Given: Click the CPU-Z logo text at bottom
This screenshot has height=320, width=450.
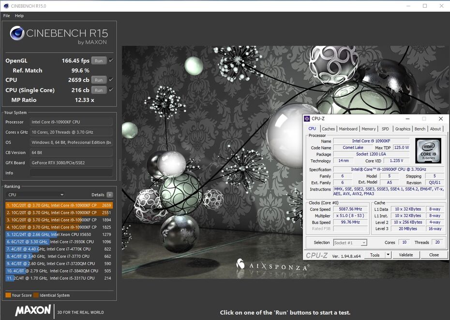Looking at the screenshot, I should pos(317,255).
